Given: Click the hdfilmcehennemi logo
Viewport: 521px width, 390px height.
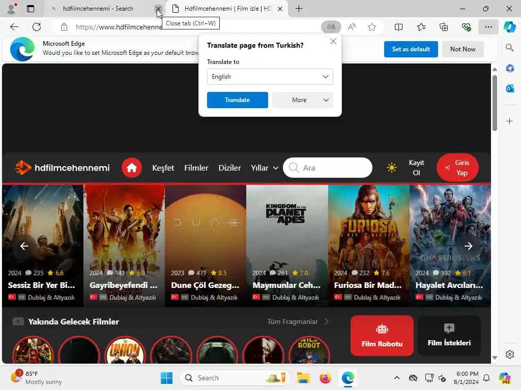Looking at the screenshot, I should click(x=62, y=168).
